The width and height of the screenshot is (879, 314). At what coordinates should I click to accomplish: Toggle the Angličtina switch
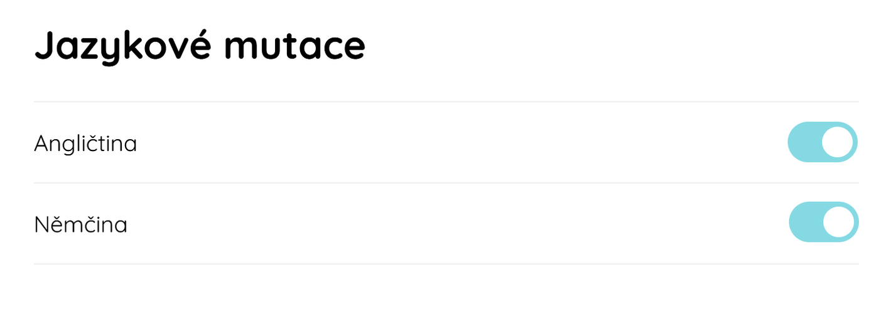(822, 142)
